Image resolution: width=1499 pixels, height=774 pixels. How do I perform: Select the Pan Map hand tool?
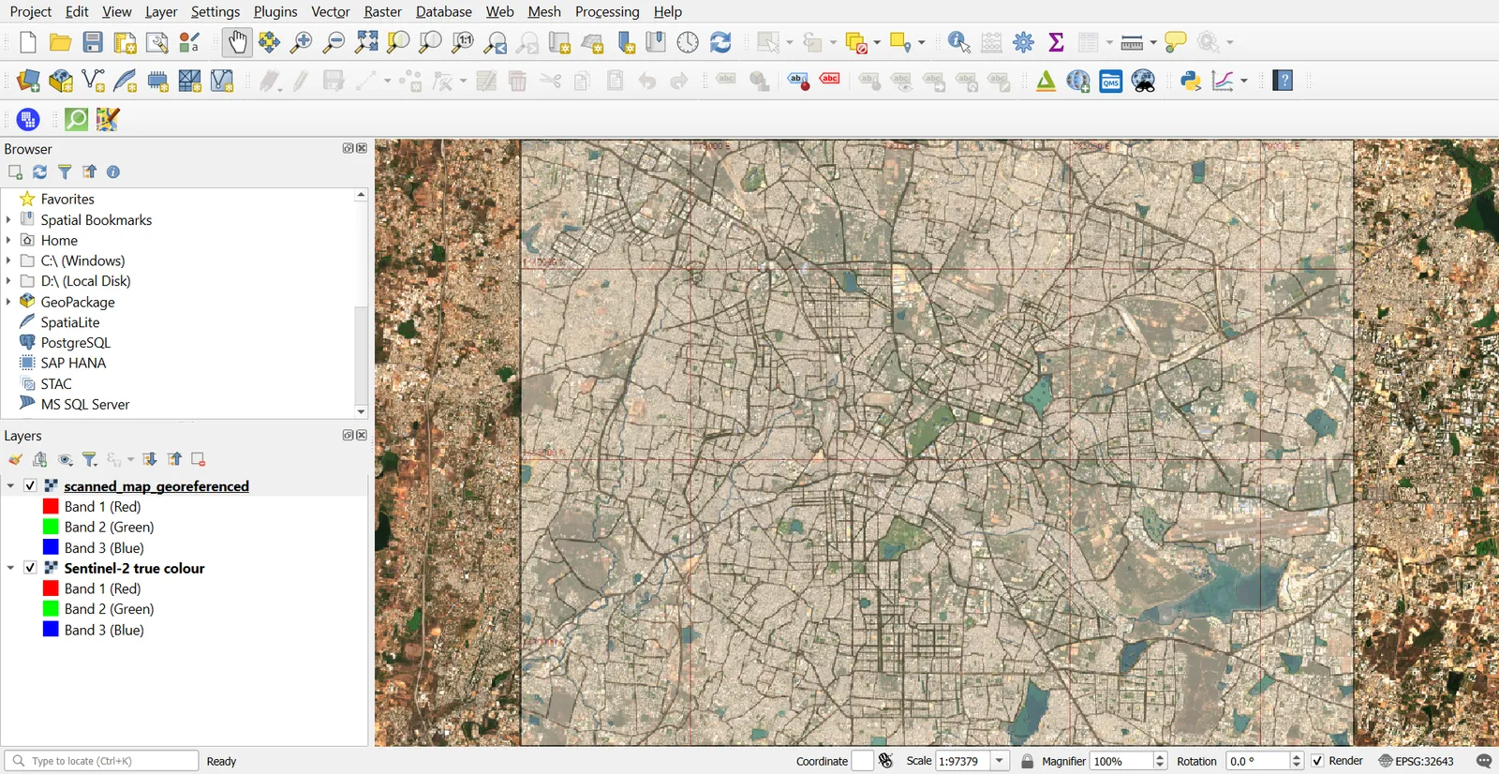click(238, 42)
